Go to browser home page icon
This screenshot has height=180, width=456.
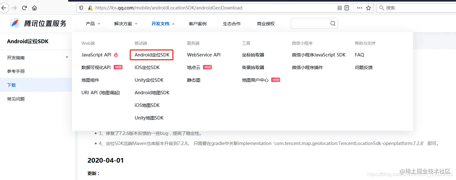34,8
